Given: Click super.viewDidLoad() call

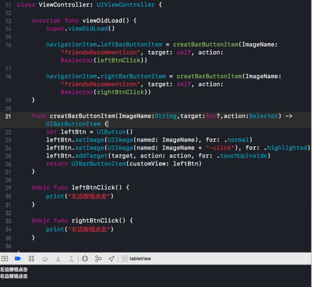Looking at the screenshot, I should (x=80, y=29).
